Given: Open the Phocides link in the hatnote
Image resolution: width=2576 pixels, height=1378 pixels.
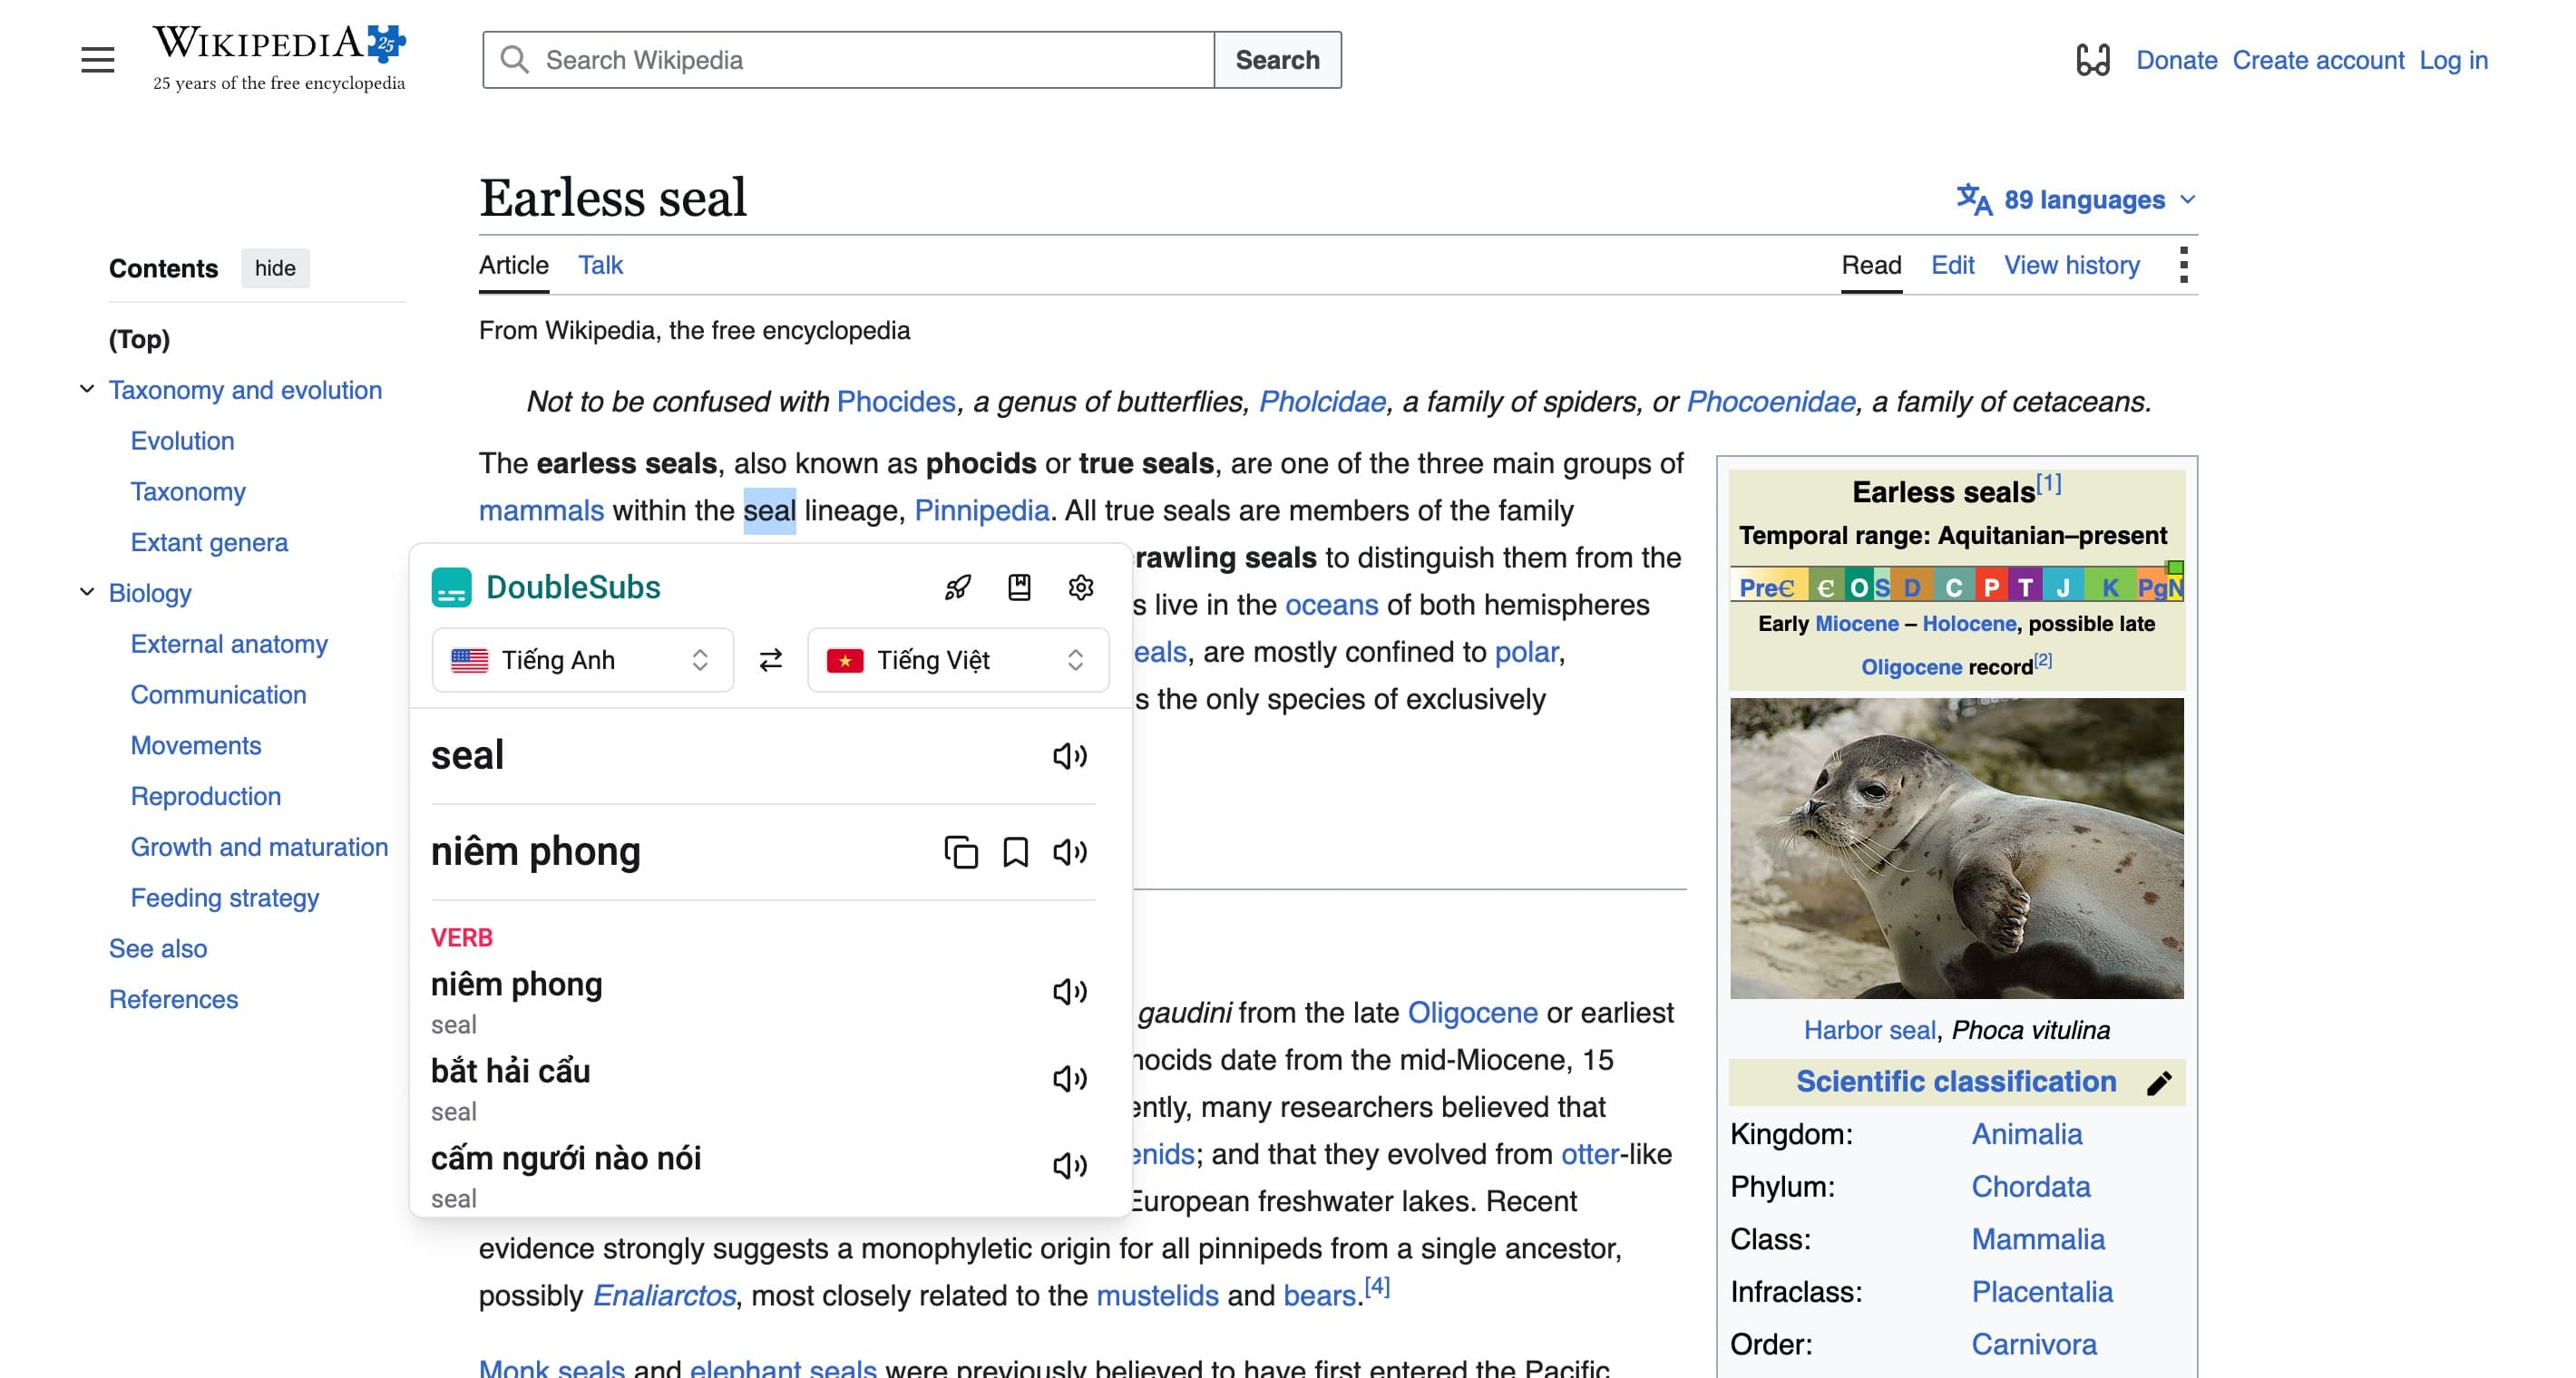Looking at the screenshot, I should [x=896, y=402].
